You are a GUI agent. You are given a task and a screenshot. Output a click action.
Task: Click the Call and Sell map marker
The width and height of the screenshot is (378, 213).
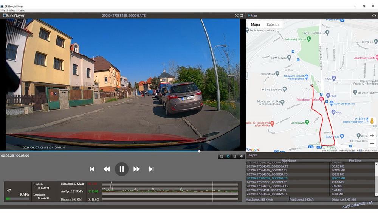coord(277,73)
